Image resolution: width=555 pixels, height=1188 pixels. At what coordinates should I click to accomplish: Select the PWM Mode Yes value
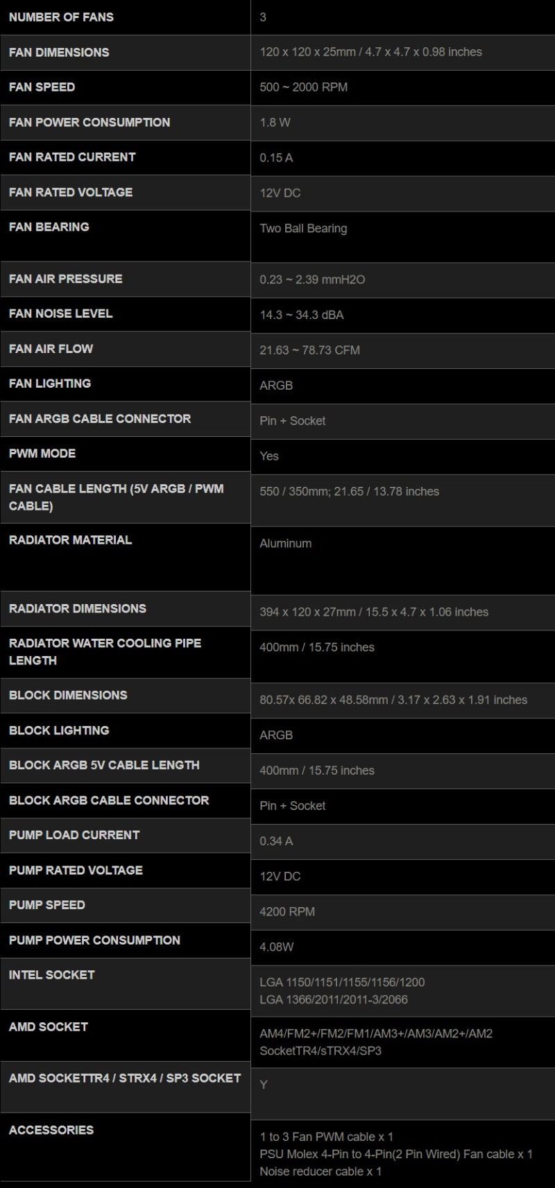tap(269, 456)
